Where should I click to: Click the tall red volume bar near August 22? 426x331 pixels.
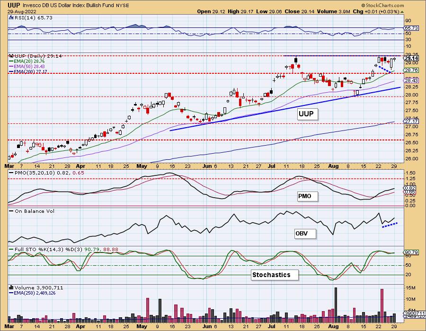point(382,305)
